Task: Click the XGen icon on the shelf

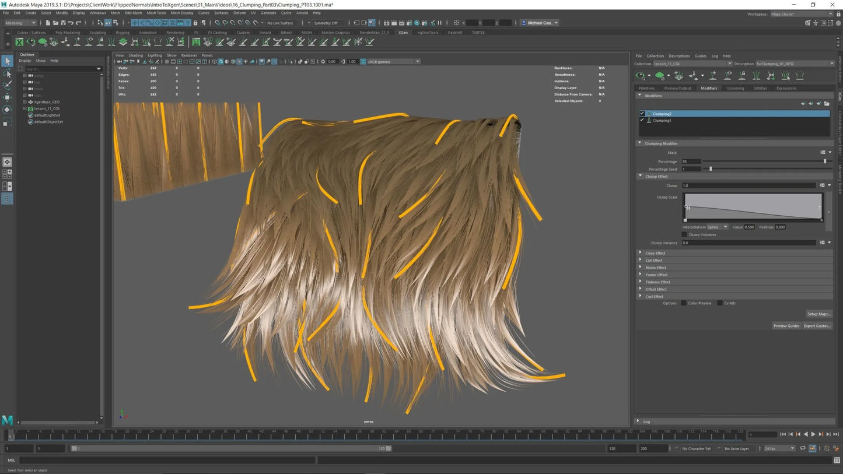Action: click(x=20, y=42)
